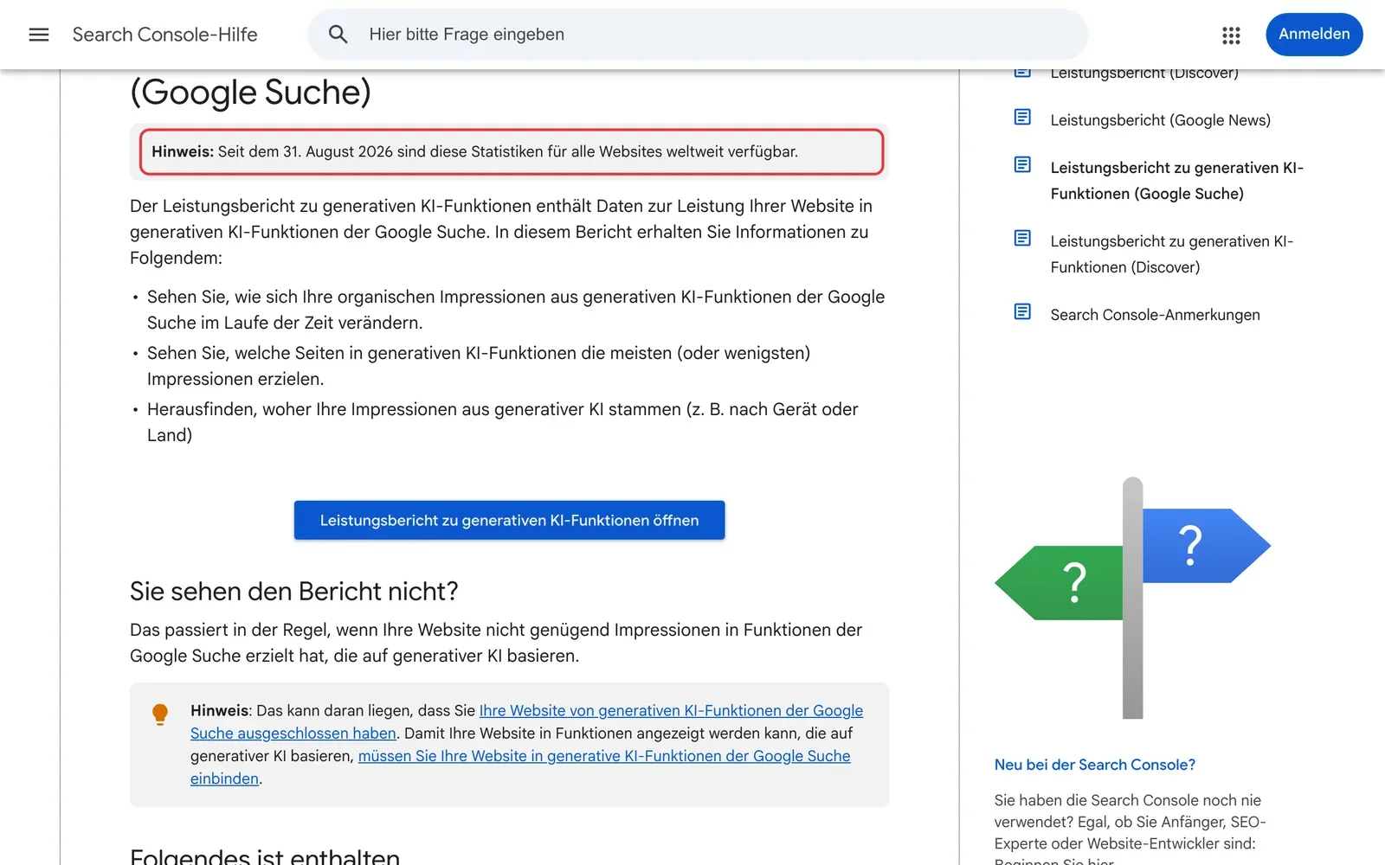1385x865 pixels.
Task: Click the article icon beside Search Console-Anmerkungen
Action: pos(1022,311)
